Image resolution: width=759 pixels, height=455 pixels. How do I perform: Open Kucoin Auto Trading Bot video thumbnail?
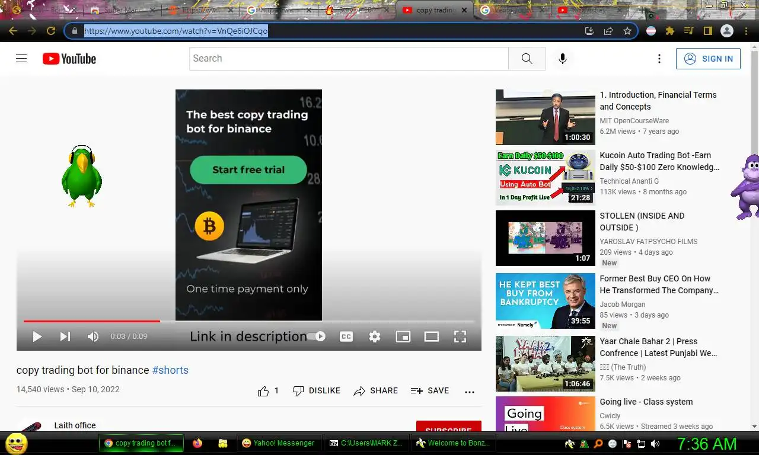[x=546, y=178]
